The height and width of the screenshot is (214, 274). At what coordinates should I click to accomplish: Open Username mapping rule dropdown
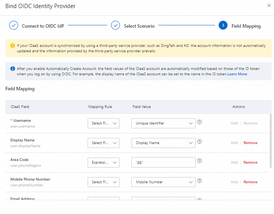click(103, 123)
